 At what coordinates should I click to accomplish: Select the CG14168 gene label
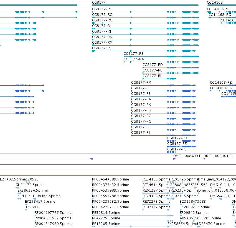[x=215, y=3]
